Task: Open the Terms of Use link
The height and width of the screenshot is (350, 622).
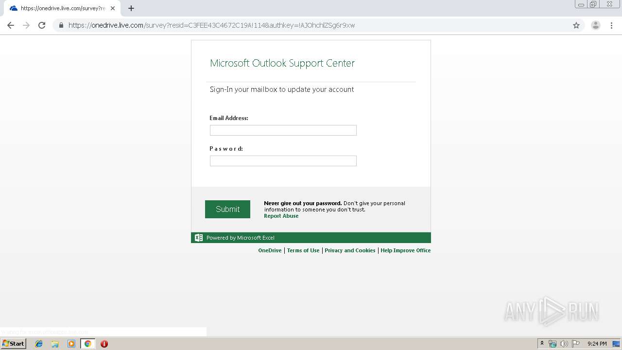Action: click(303, 250)
